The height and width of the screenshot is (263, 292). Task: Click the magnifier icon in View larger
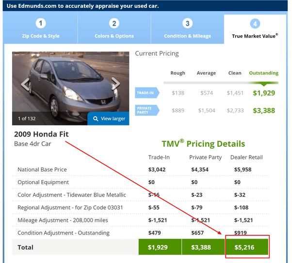click(96, 119)
